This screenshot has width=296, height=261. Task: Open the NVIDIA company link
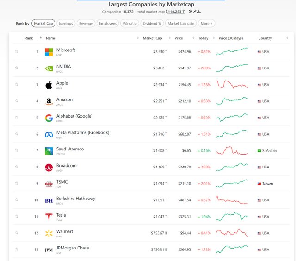tap(64, 67)
